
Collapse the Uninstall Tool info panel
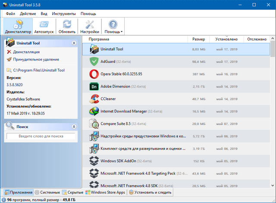tap(74, 43)
